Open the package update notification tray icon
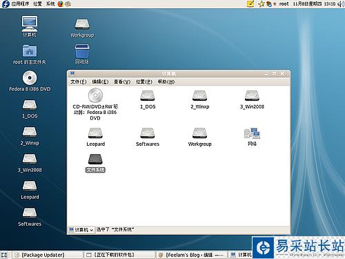 269,4
